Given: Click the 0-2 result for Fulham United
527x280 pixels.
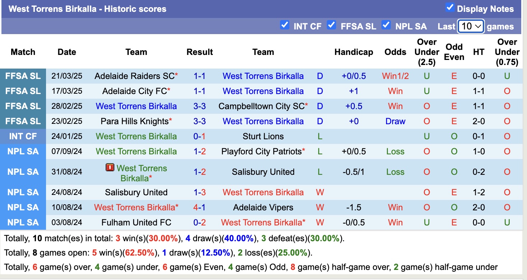Looking at the screenshot, I should (x=200, y=223).
